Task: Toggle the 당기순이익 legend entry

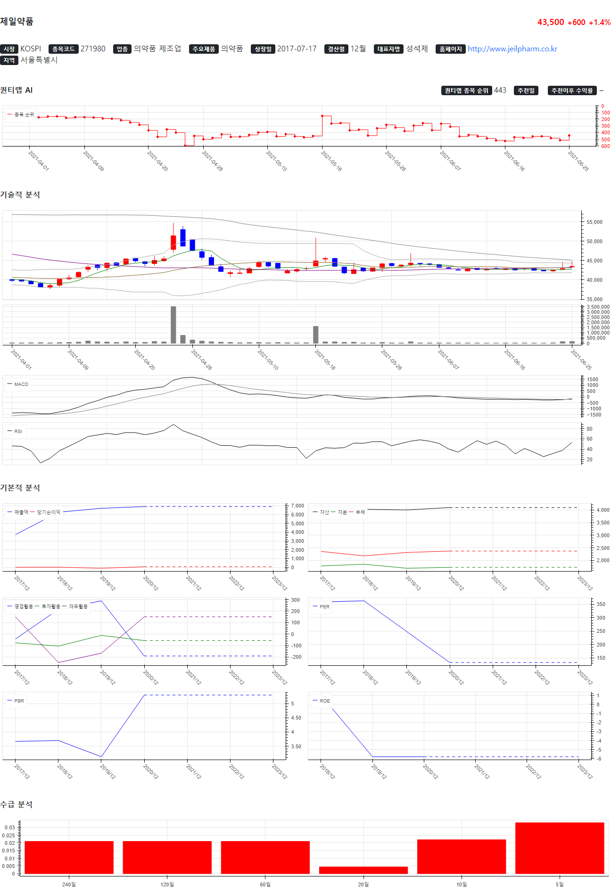Action: 46,512
